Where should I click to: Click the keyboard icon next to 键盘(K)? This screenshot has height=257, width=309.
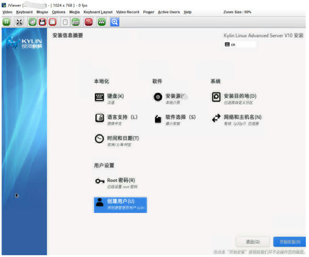pyautogui.click(x=99, y=97)
